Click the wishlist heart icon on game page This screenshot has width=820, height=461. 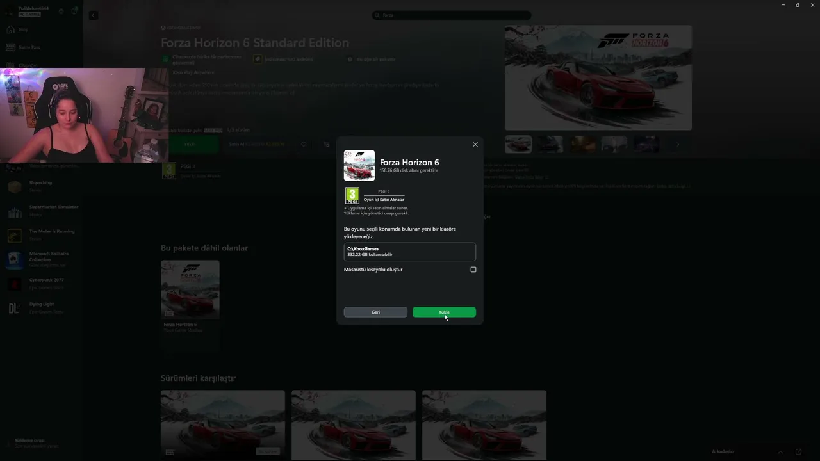point(304,144)
